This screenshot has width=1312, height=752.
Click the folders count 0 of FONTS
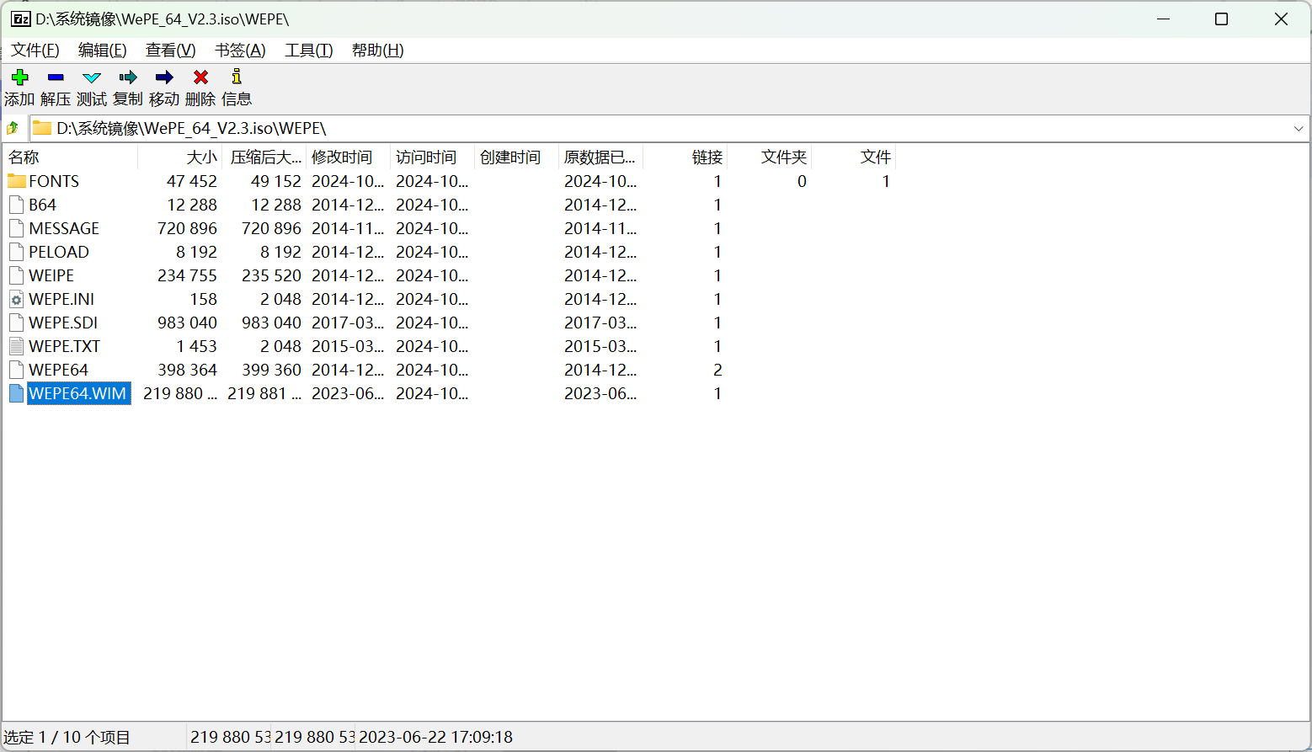[802, 181]
